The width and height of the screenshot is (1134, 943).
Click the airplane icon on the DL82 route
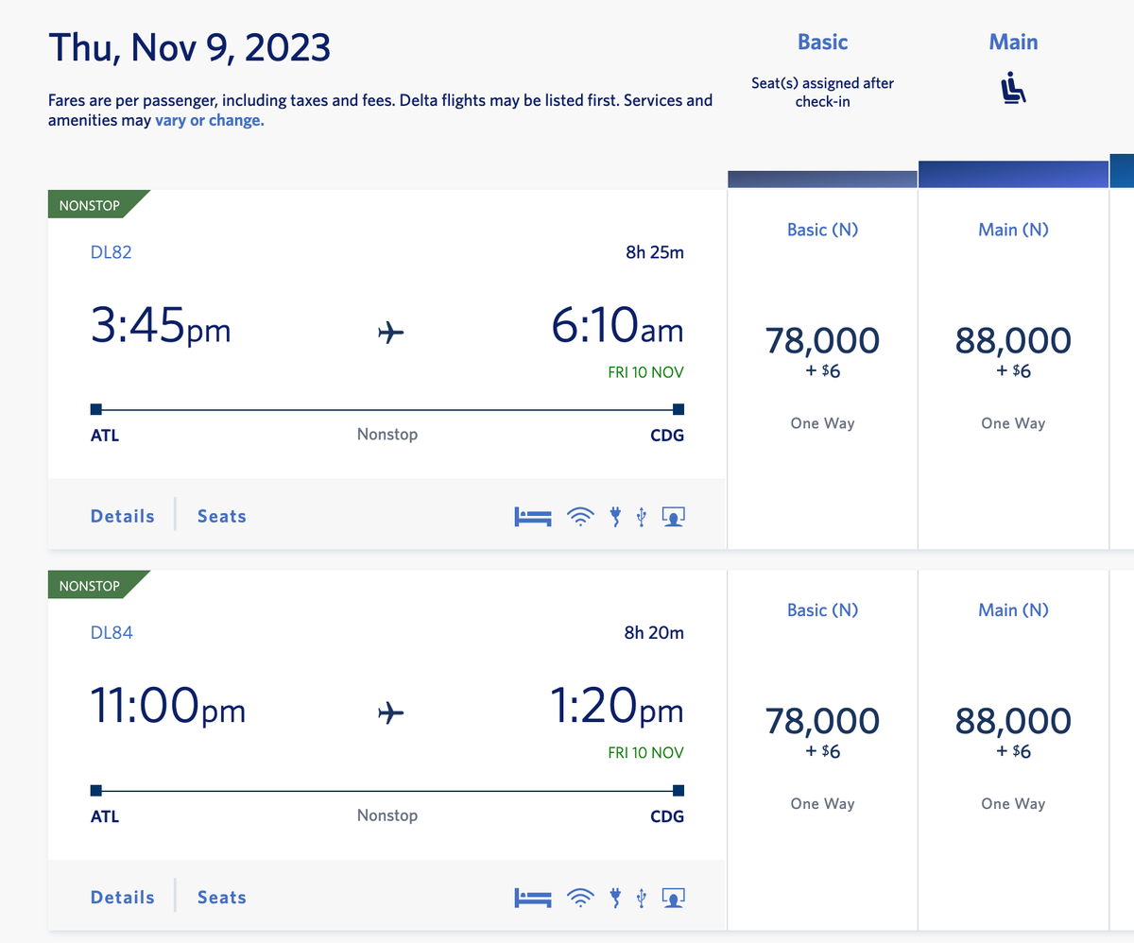point(390,333)
